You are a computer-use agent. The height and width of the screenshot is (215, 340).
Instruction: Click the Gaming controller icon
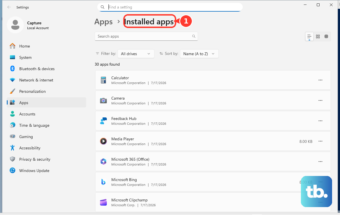[12, 136]
